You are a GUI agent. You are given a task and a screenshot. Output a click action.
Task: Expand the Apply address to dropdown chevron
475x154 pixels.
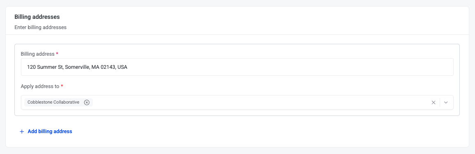click(x=446, y=102)
